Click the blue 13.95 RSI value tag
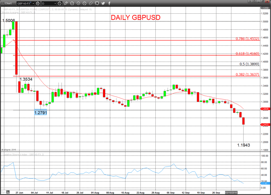The image size is (271, 195). 265,183
